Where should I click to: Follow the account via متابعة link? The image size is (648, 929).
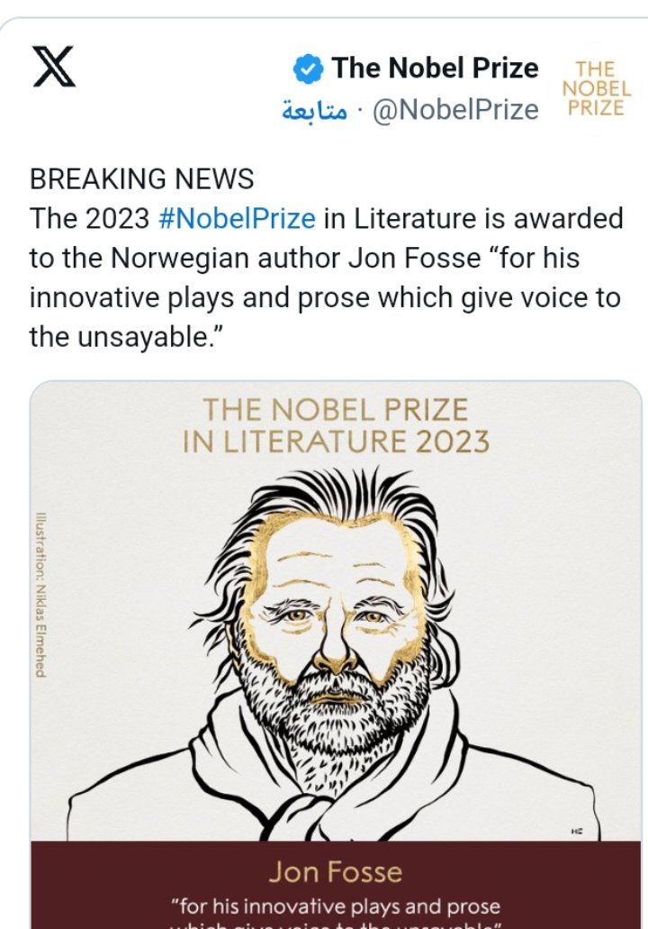click(314, 111)
